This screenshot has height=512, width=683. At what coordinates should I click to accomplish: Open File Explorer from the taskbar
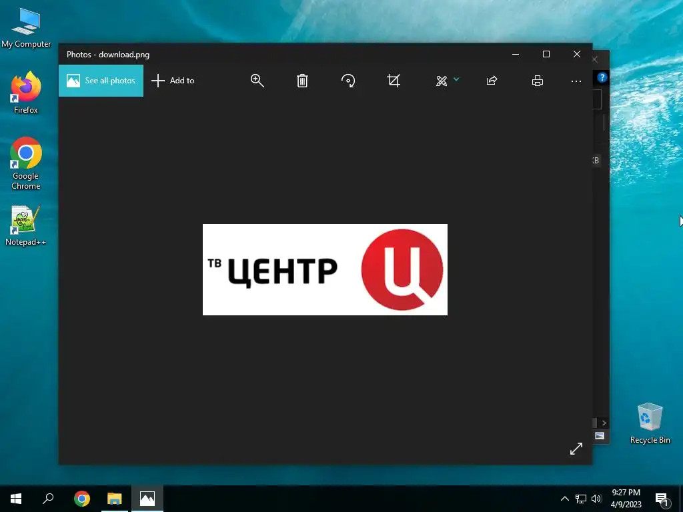[115, 499]
